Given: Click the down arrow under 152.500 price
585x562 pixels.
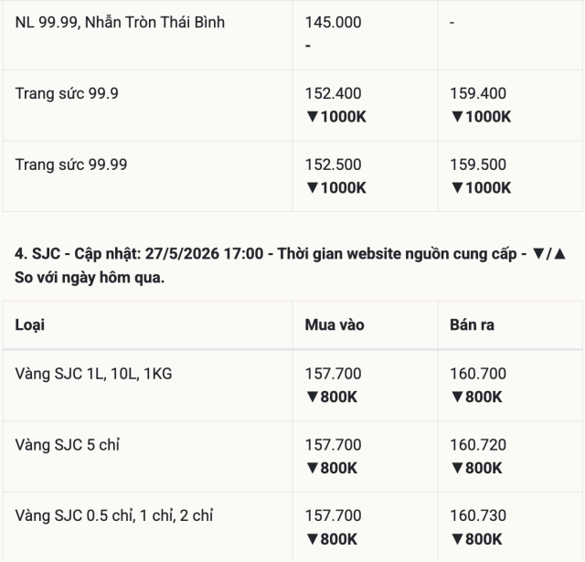Looking at the screenshot, I should (312, 187).
